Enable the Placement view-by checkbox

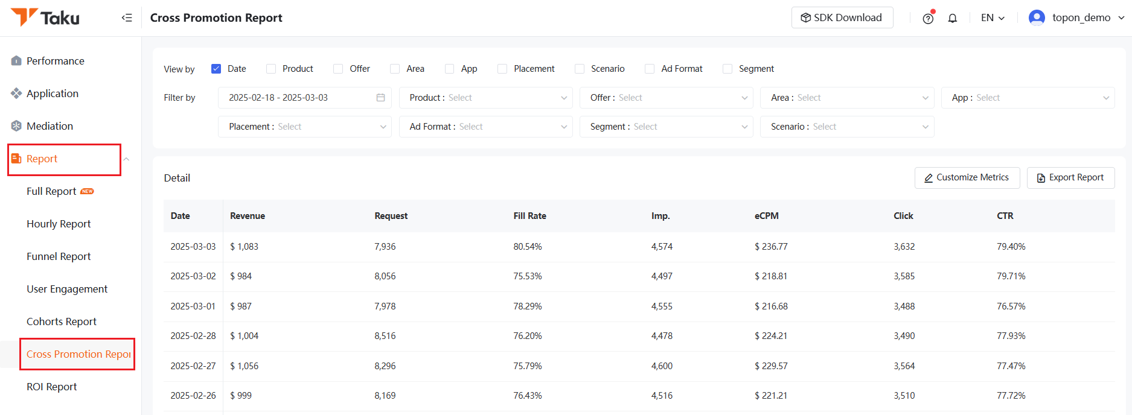pos(502,69)
